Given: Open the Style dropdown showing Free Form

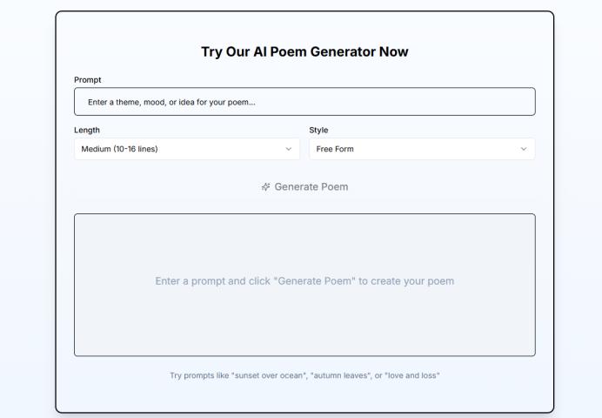Looking at the screenshot, I should pyautogui.click(x=421, y=149).
